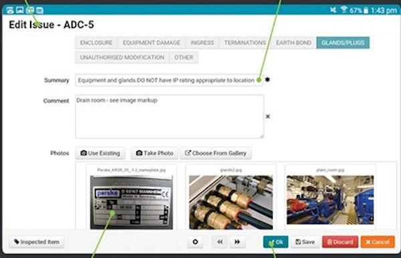Click the circle record icon button
401x258 pixels.
(195, 242)
